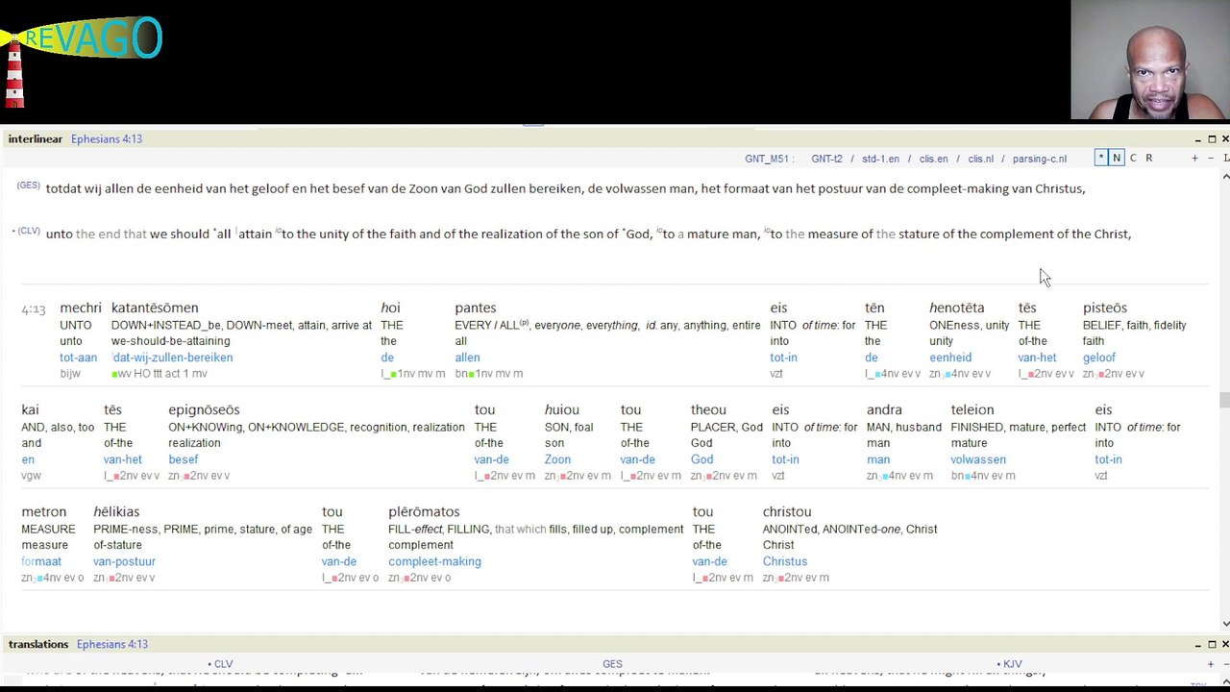1230x692 pixels.
Task: Open the GNT_M51 layout selector
Action: tap(768, 159)
